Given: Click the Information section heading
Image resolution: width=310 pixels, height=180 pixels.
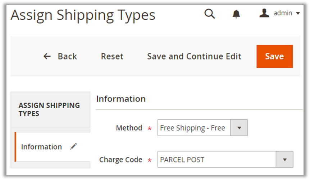Looking at the screenshot, I should pos(121,99).
